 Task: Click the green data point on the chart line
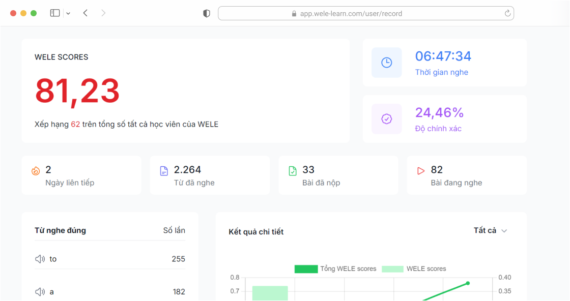[x=468, y=283]
